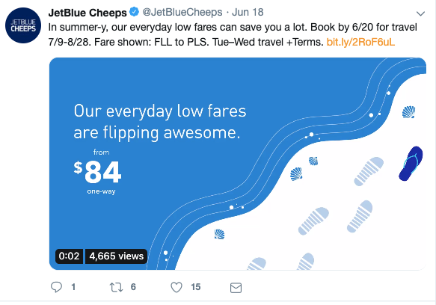Click the retweet count number 6
This screenshot has height=305, width=436.
(133, 287)
